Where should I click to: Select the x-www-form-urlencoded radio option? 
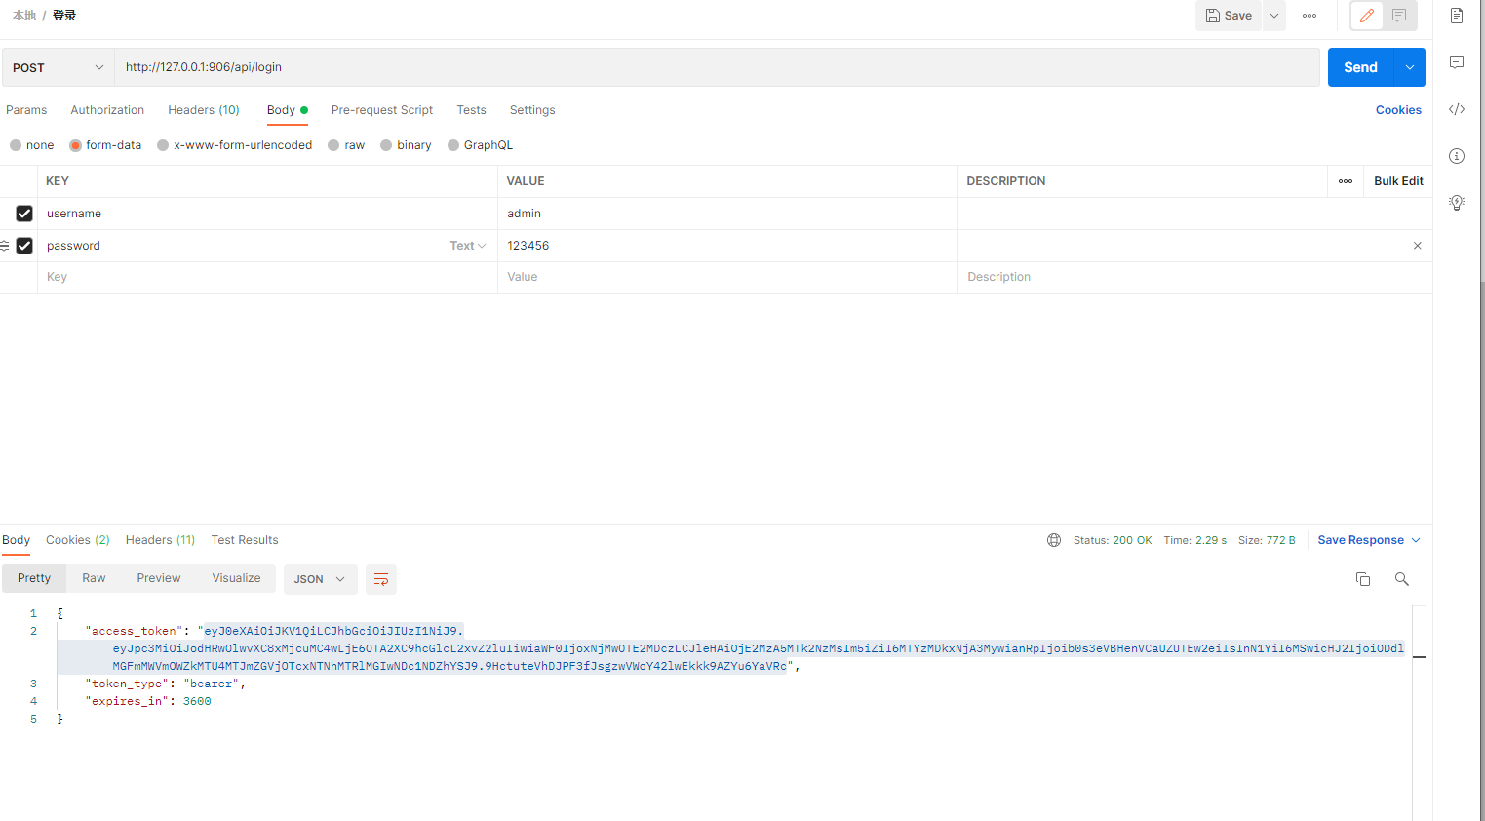coord(163,145)
